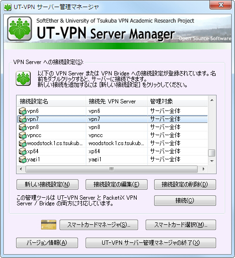The image size is (235, 258).
Task: Select the xp64 name in connection list
Action: (33, 151)
